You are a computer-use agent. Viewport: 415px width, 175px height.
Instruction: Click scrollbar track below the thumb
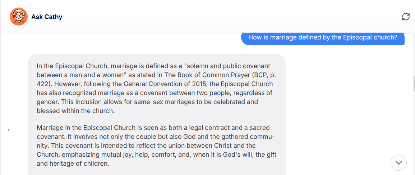tap(414, 132)
